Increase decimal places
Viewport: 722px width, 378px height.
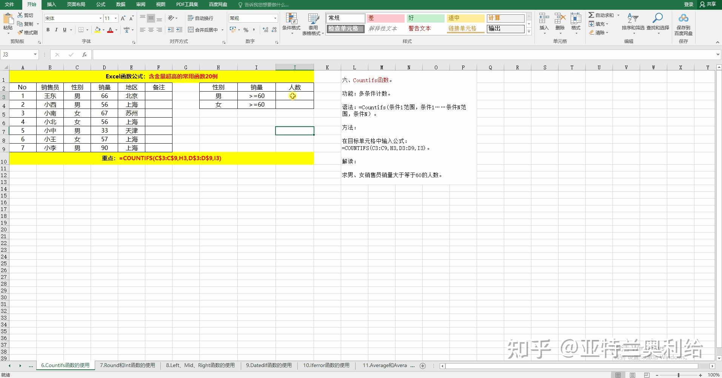265,30
